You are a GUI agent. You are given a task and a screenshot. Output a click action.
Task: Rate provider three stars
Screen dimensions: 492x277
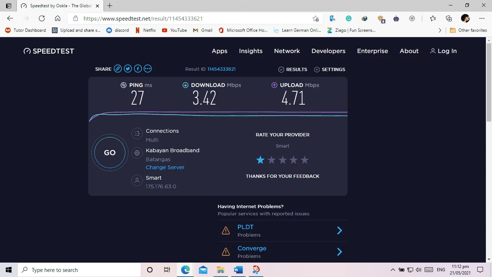click(x=283, y=160)
